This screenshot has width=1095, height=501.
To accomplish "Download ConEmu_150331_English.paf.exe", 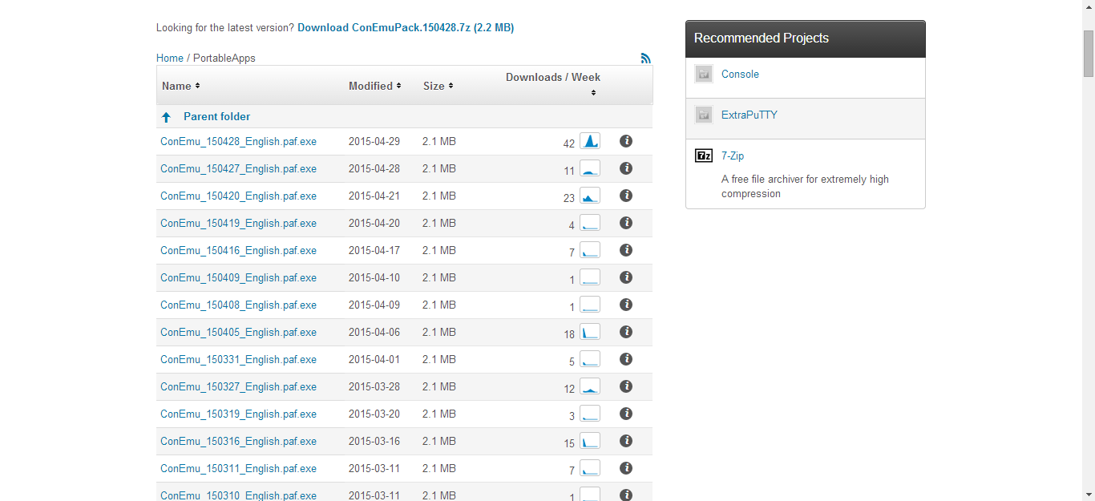I will pos(238,360).
